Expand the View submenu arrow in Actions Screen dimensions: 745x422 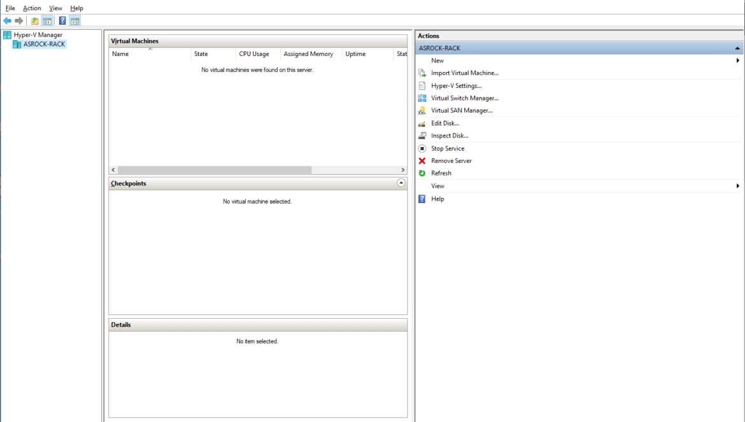737,186
